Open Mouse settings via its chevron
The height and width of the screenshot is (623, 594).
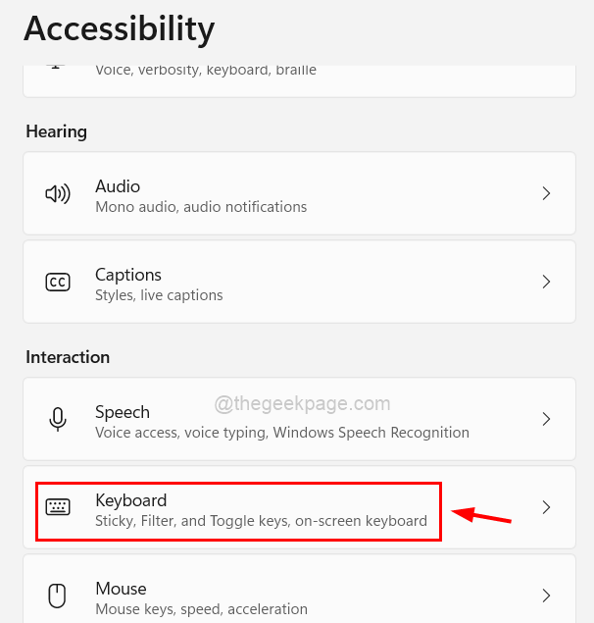[547, 596]
